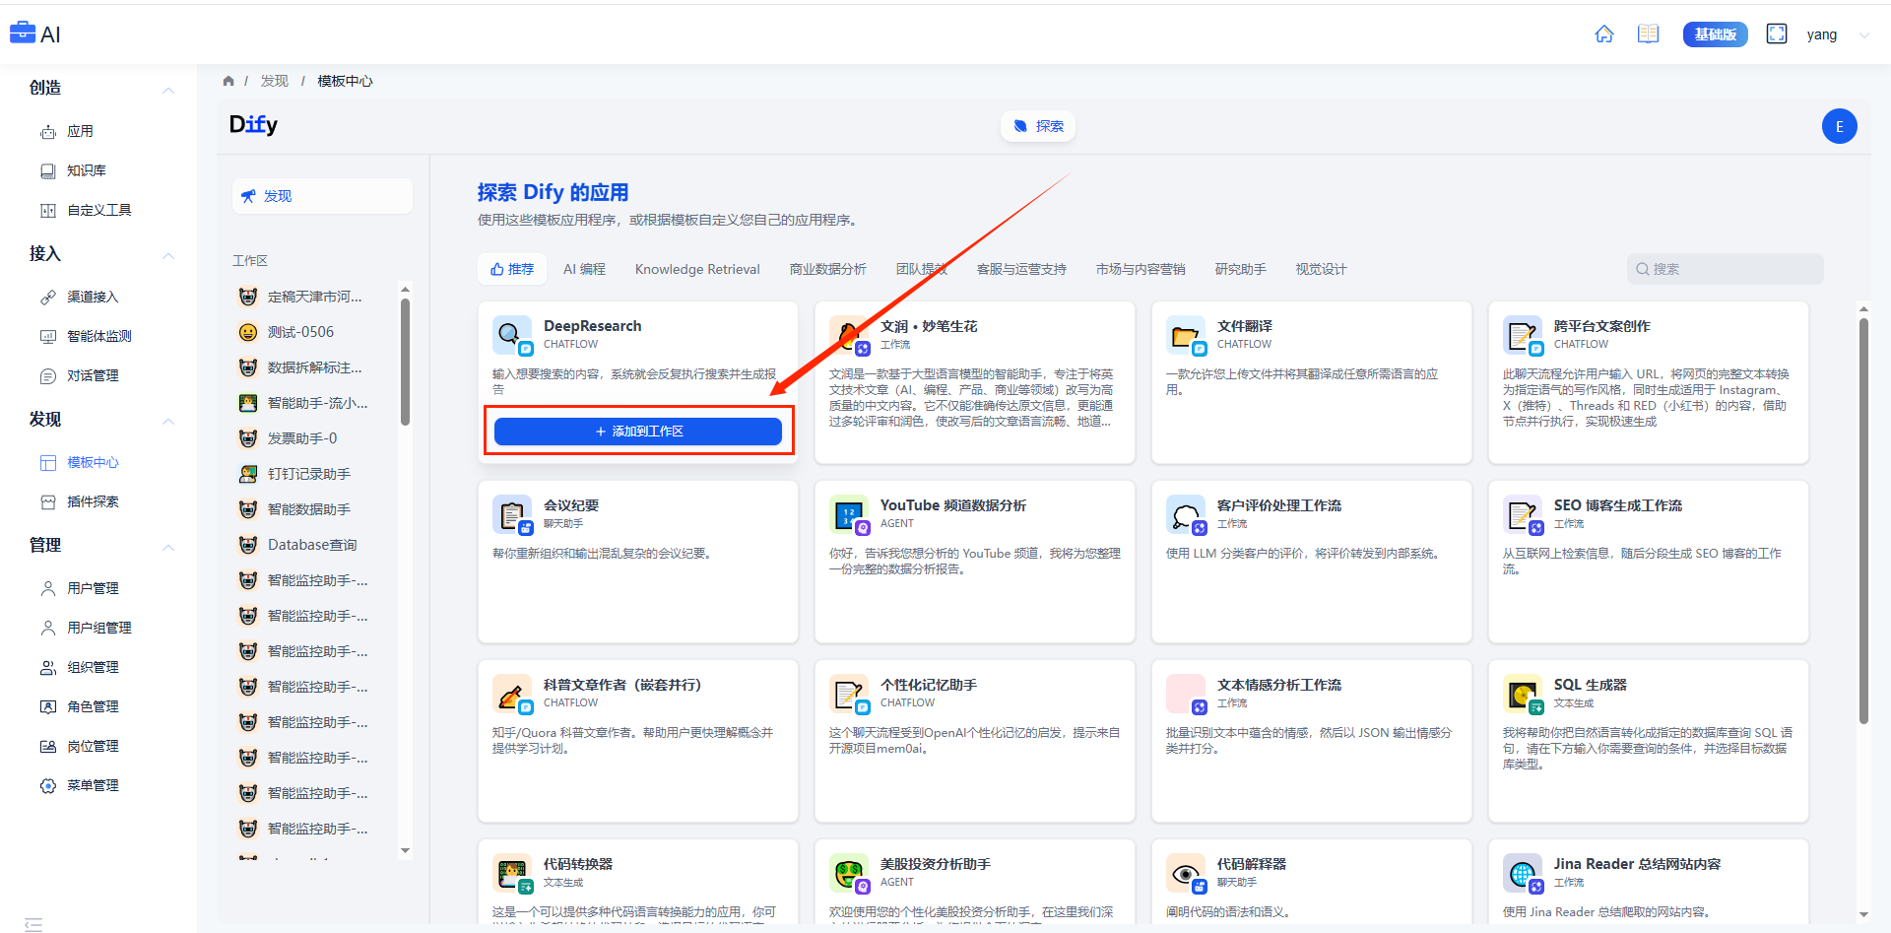
Task: Open the 跨平台文案创作 card title
Action: click(1602, 326)
